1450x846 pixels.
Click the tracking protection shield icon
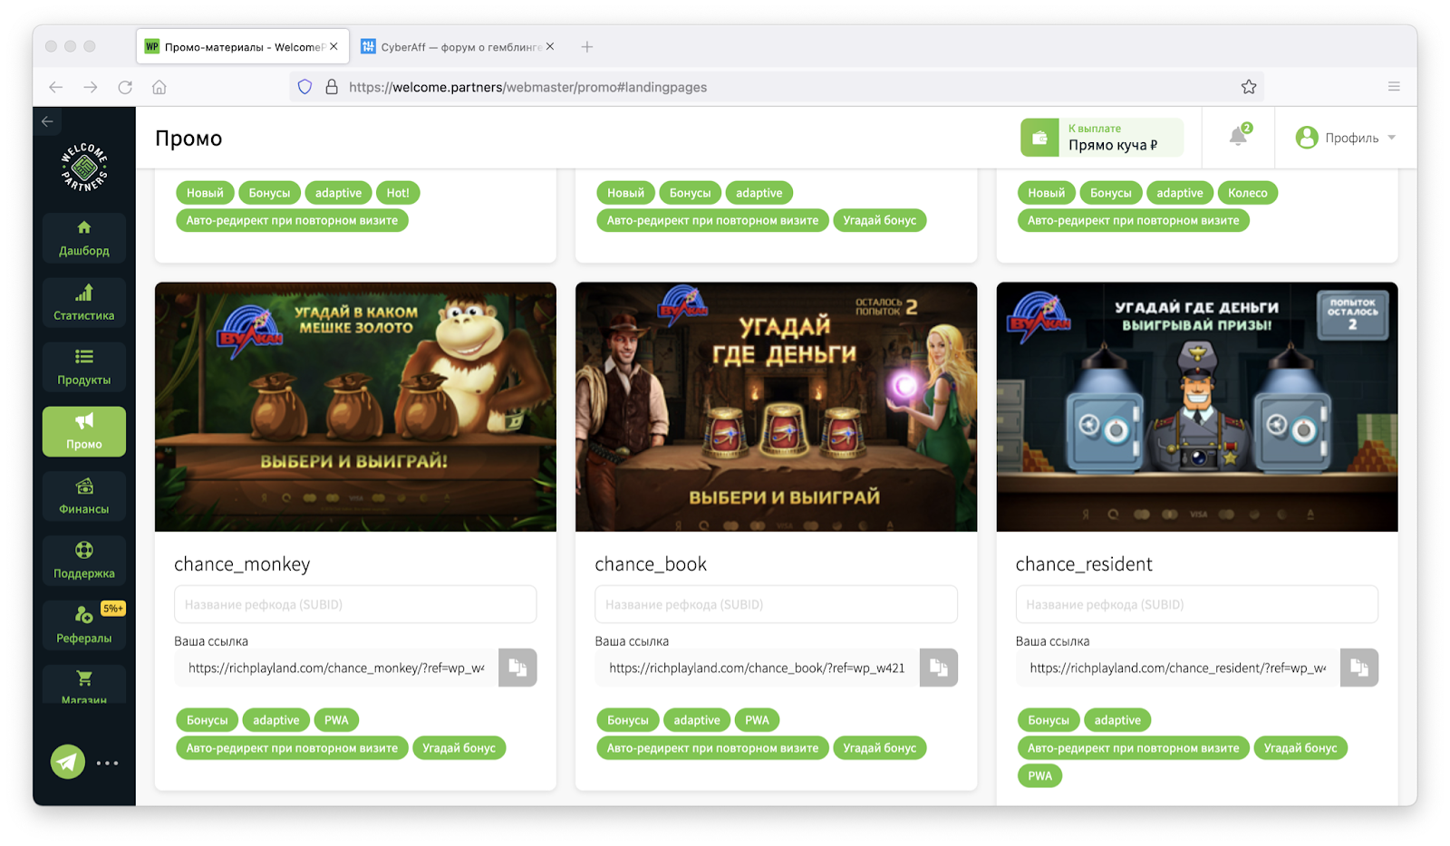click(x=305, y=87)
